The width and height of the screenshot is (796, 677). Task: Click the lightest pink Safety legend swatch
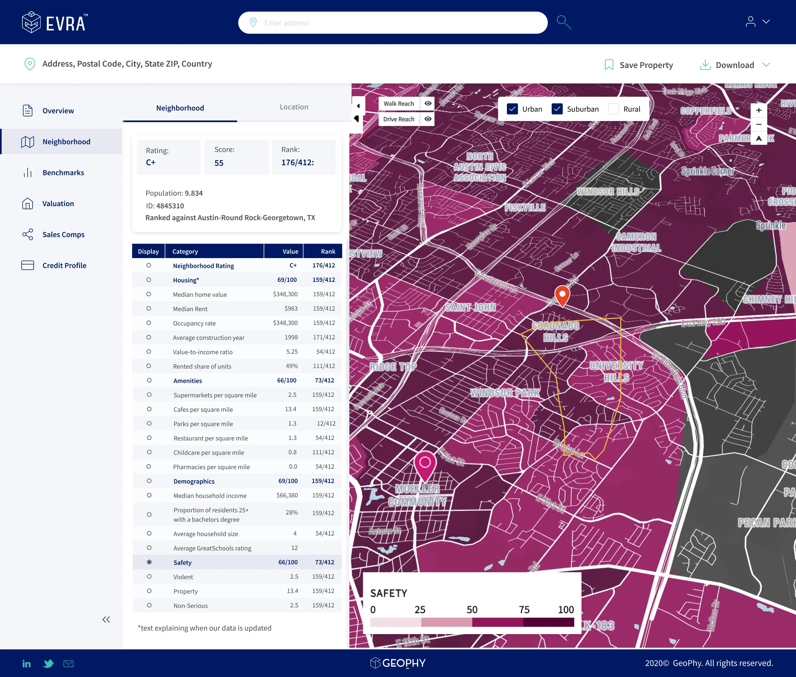click(396, 622)
